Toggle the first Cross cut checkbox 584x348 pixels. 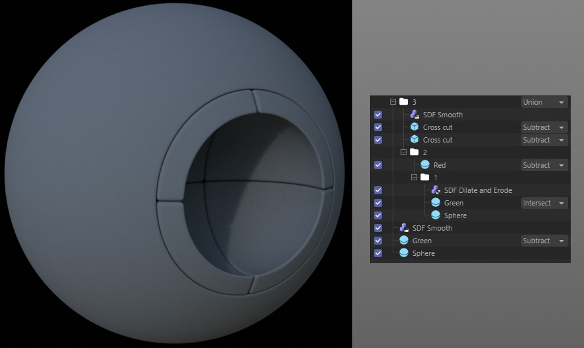(x=378, y=127)
